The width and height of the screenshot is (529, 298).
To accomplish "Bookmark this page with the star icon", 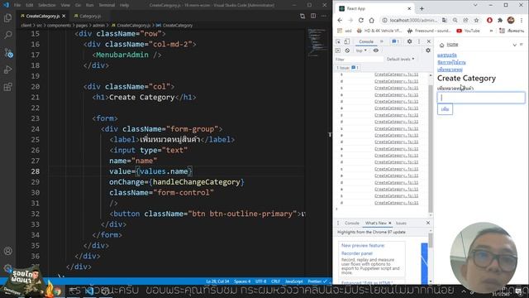I will [x=476, y=20].
